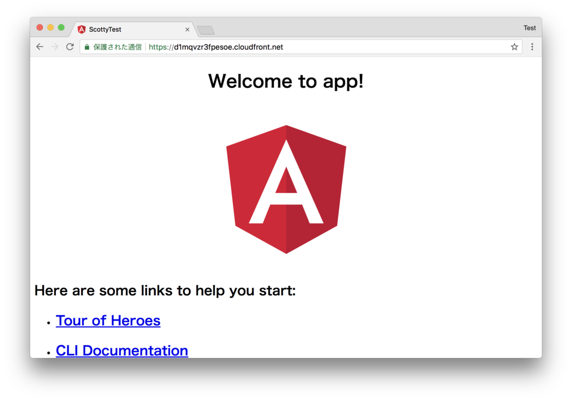Image resolution: width=572 pixels, height=401 pixels.
Task: Click the green padlock secure icon
Action: pos(87,47)
